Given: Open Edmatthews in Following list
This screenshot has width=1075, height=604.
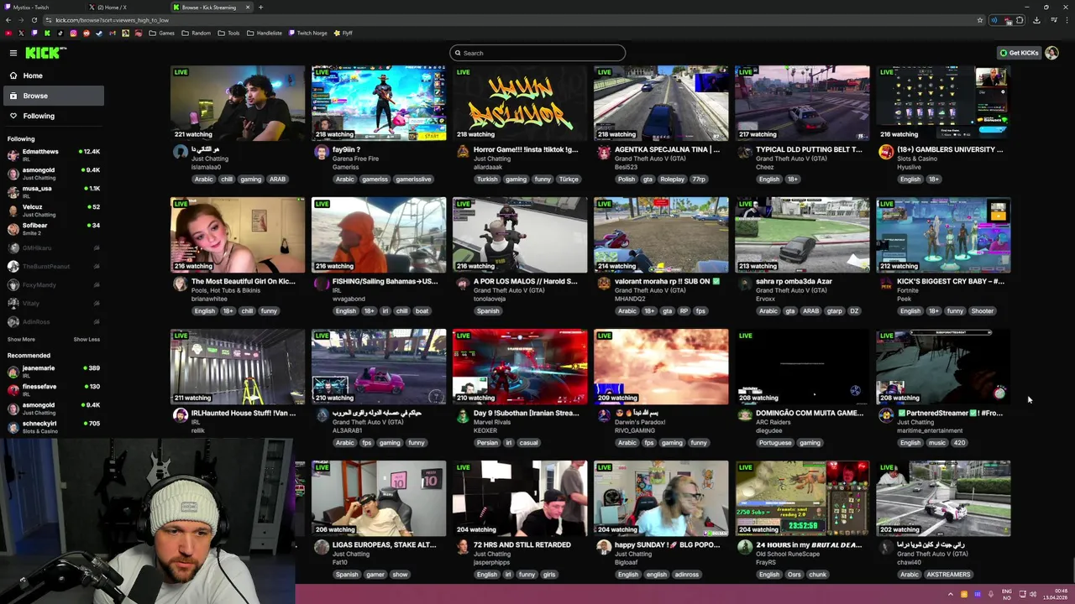Looking at the screenshot, I should coord(53,154).
